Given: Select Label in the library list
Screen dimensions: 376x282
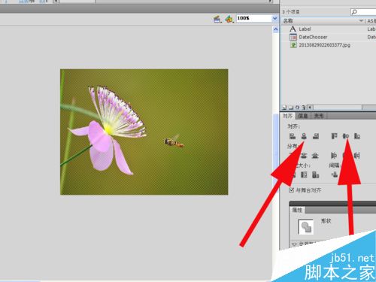Looking at the screenshot, I should pos(305,29).
